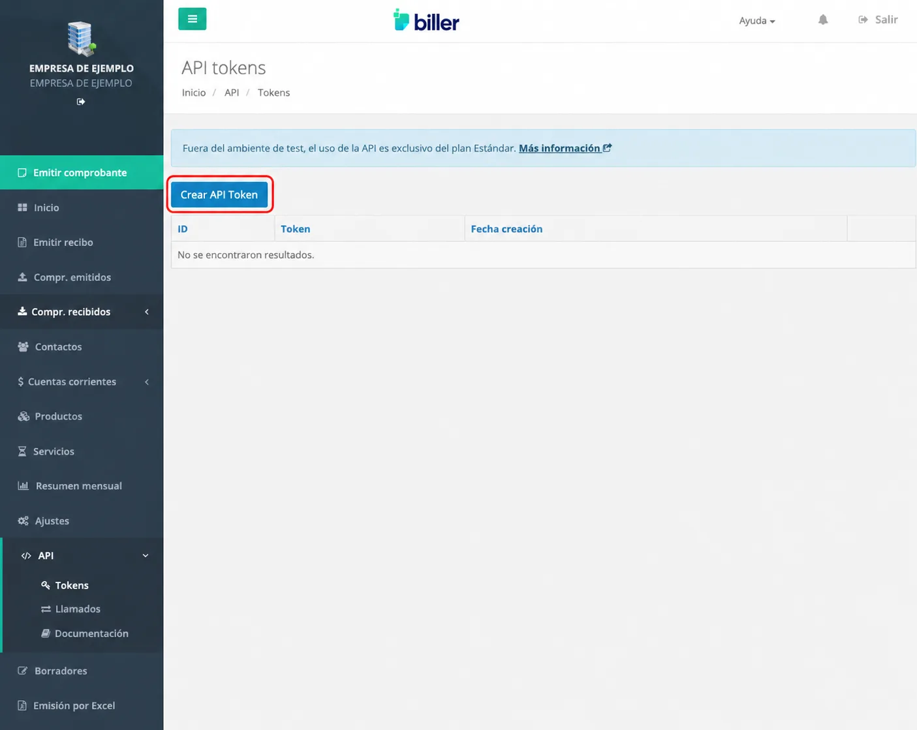Viewport: 917px width, 730px height.
Task: Open Productos in sidebar
Action: pyautogui.click(x=82, y=416)
